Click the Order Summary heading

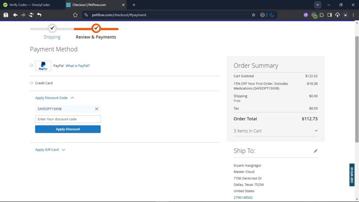point(256,65)
